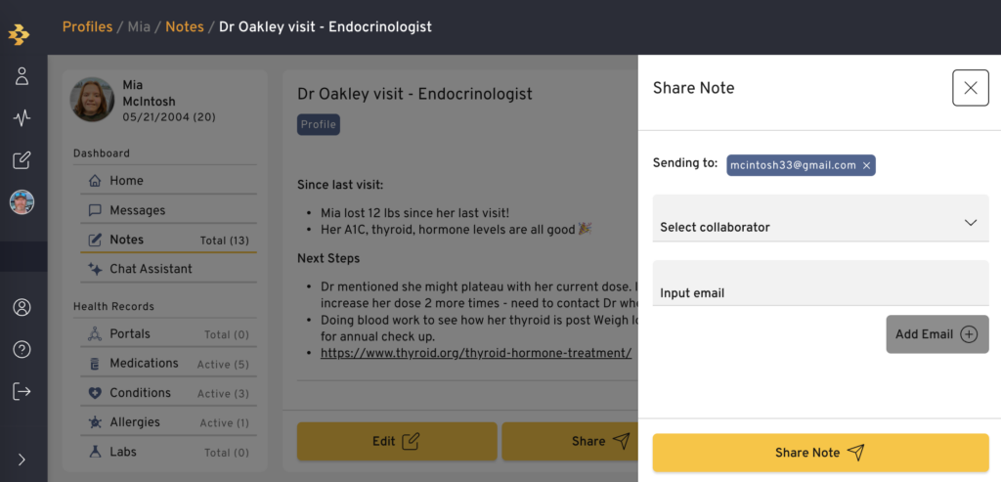Click the Add Email button
Viewport: 1001px width, 482px height.
point(937,334)
